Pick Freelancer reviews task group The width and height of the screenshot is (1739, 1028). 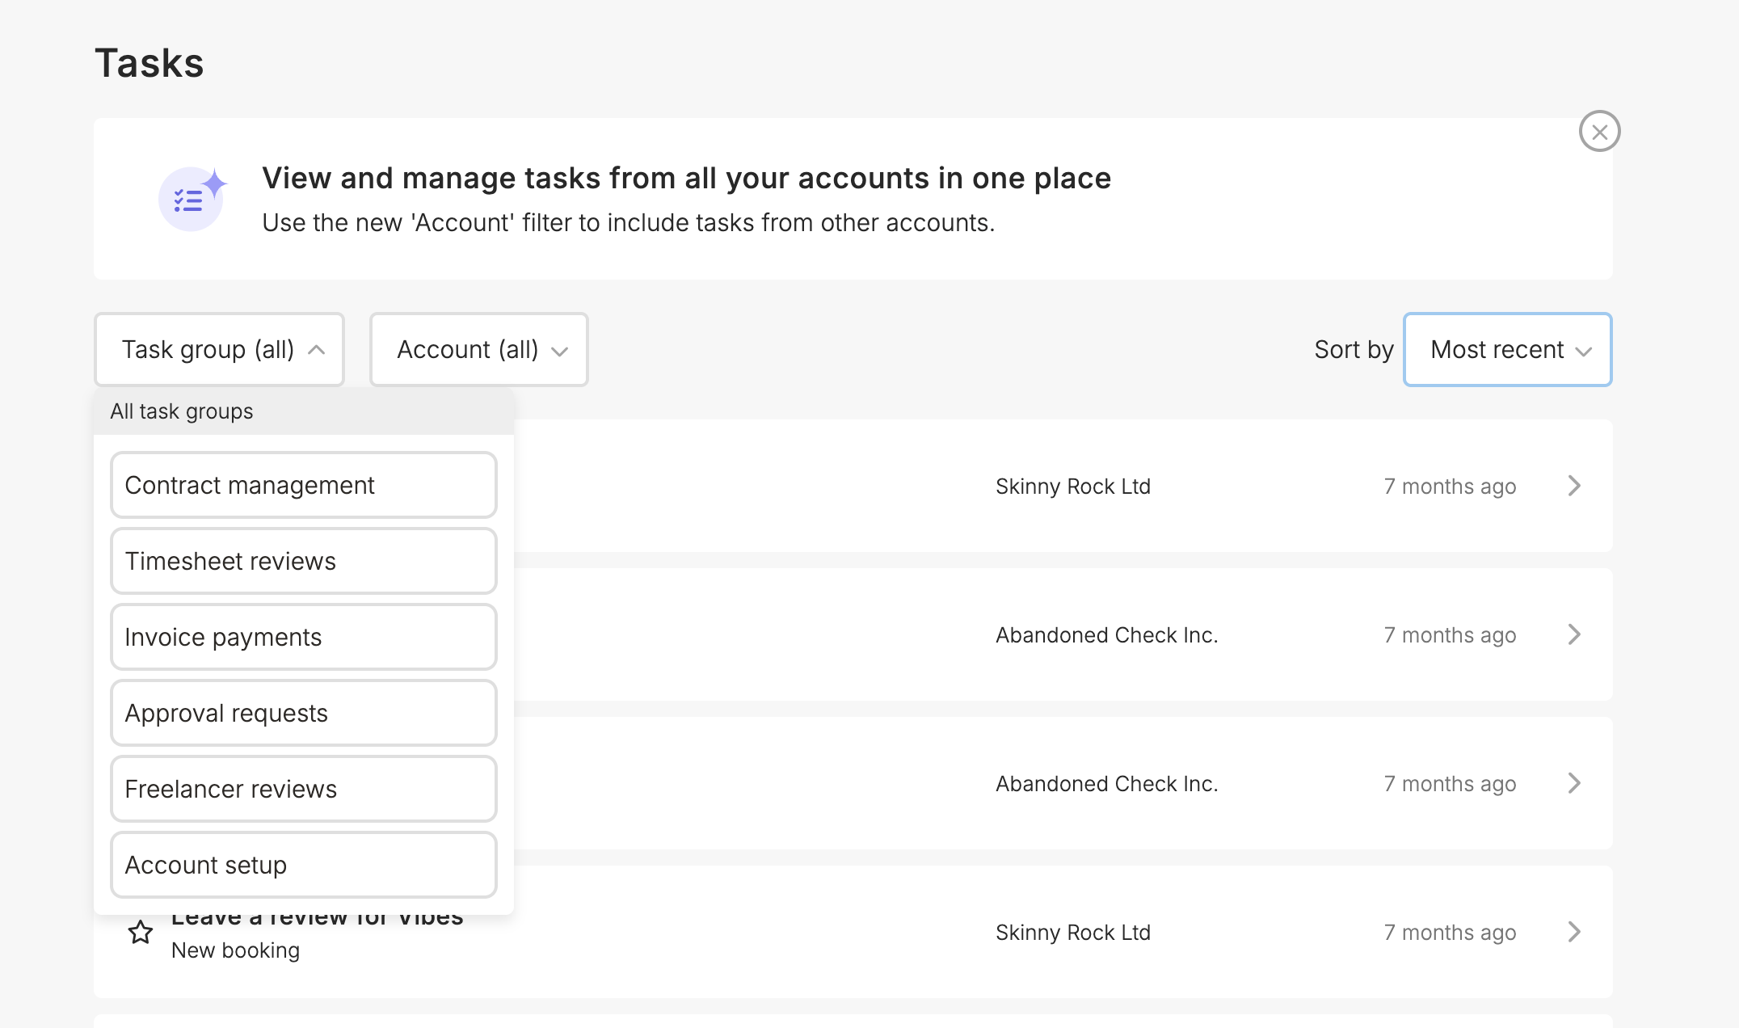303,789
